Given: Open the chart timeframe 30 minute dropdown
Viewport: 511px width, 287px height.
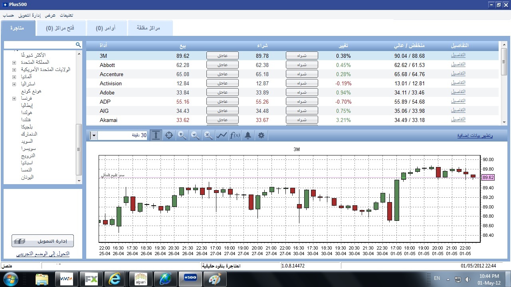Looking at the screenshot, I should 94,136.
